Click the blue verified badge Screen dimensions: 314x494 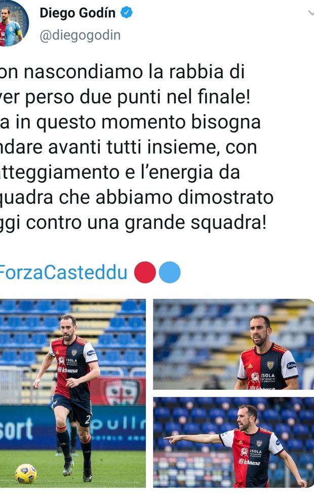point(126,13)
